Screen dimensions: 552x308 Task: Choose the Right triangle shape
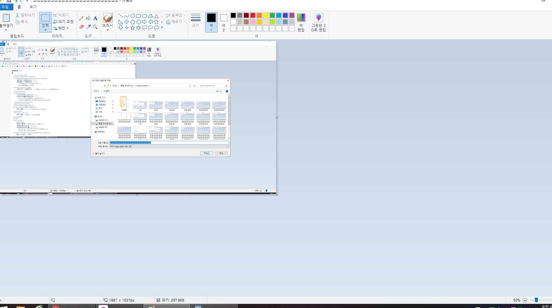point(121,22)
